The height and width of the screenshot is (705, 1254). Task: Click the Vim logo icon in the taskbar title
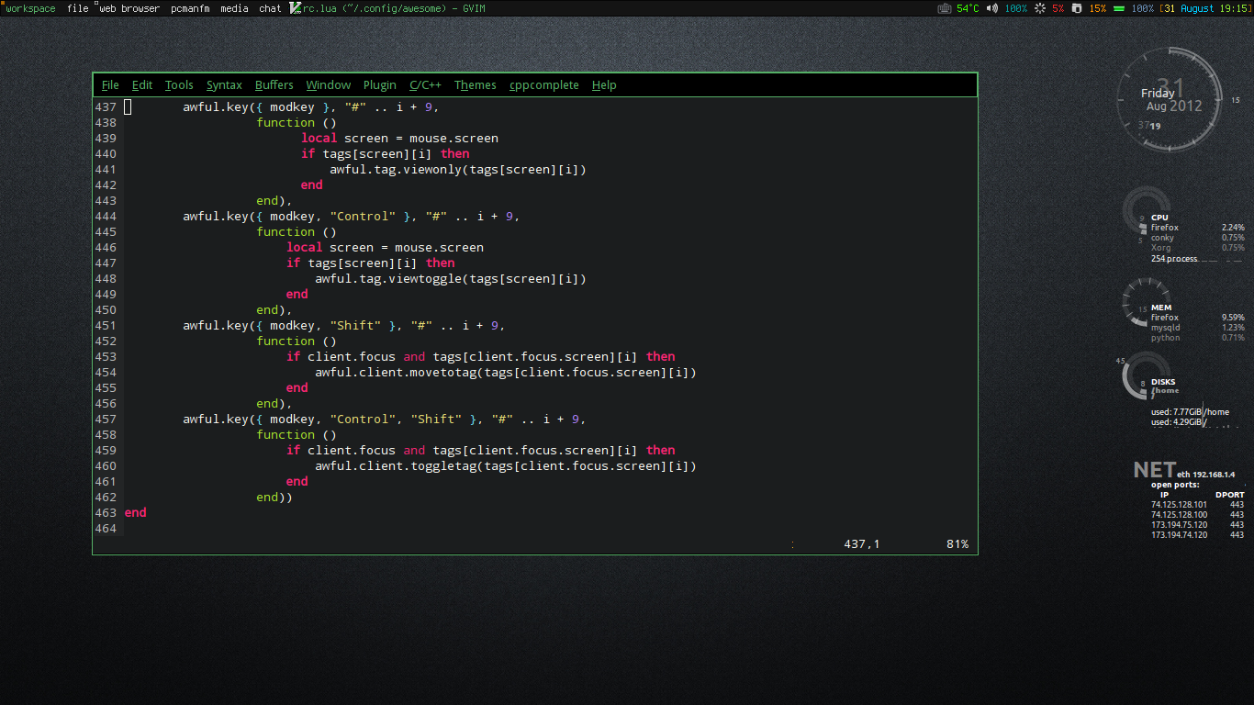coord(295,8)
